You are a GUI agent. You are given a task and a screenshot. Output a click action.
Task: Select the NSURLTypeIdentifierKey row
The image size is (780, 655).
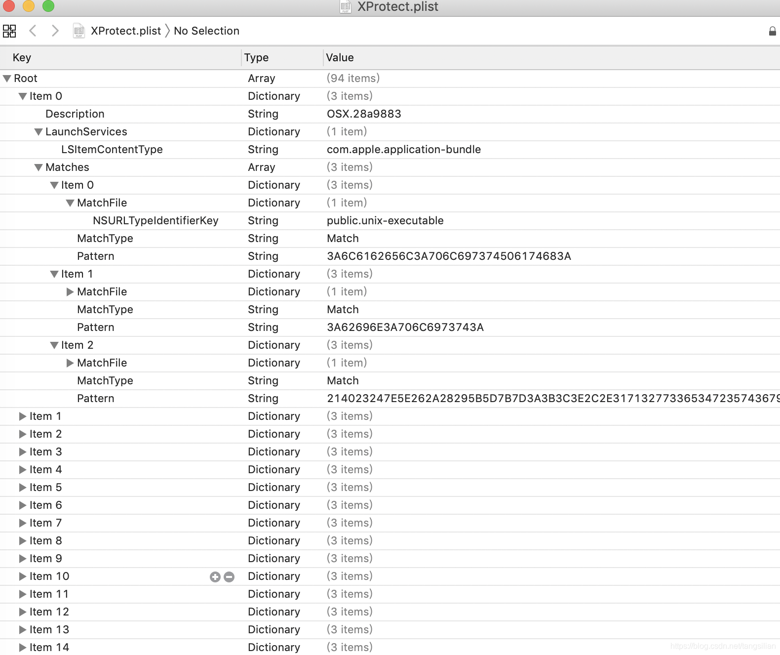point(390,221)
